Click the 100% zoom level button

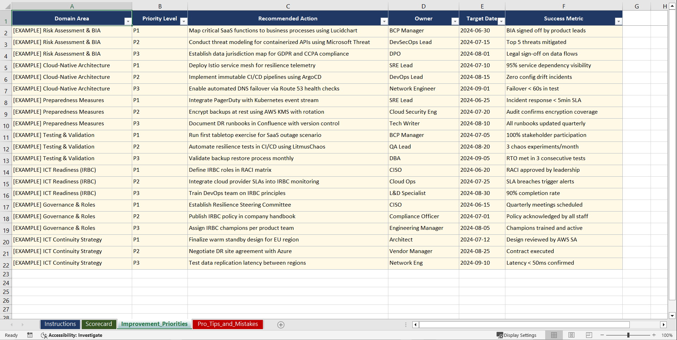667,335
